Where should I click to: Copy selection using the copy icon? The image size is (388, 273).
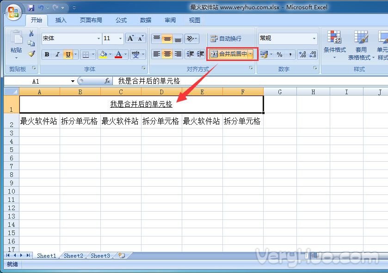tap(31, 43)
